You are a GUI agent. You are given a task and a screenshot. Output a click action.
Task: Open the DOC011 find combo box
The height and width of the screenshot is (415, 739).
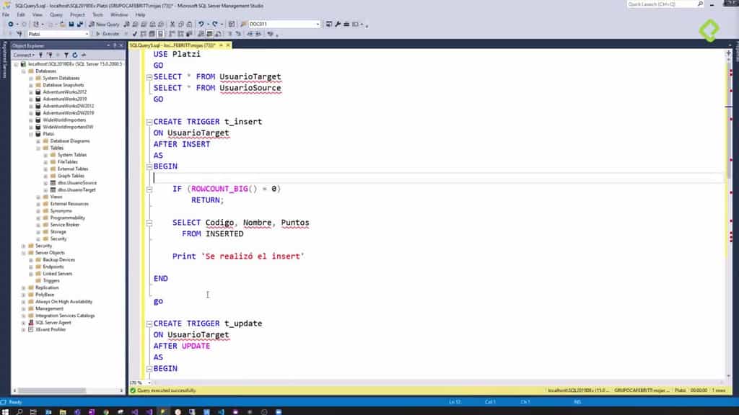(x=284, y=24)
